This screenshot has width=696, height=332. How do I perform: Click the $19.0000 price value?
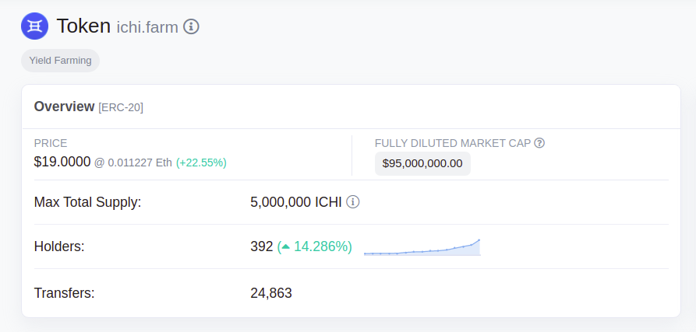coord(62,162)
